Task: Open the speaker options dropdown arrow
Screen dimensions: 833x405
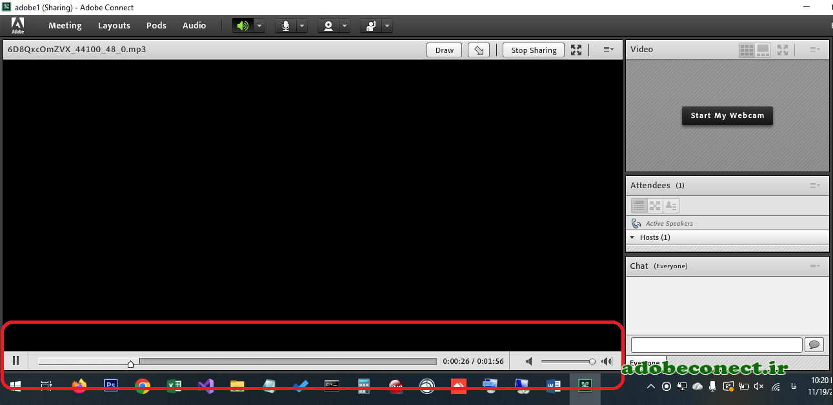Action: pos(259,26)
